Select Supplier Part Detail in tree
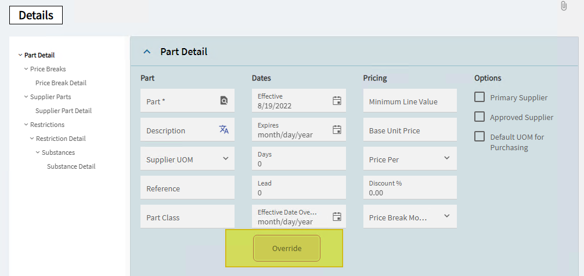Image resolution: width=584 pixels, height=276 pixels. coord(63,111)
